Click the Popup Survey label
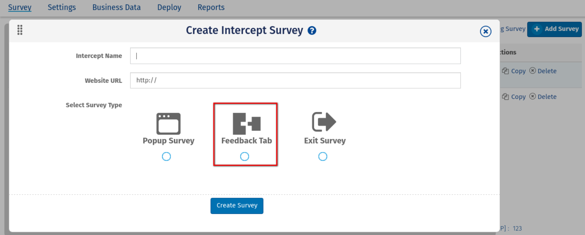585x235 pixels. tap(168, 141)
